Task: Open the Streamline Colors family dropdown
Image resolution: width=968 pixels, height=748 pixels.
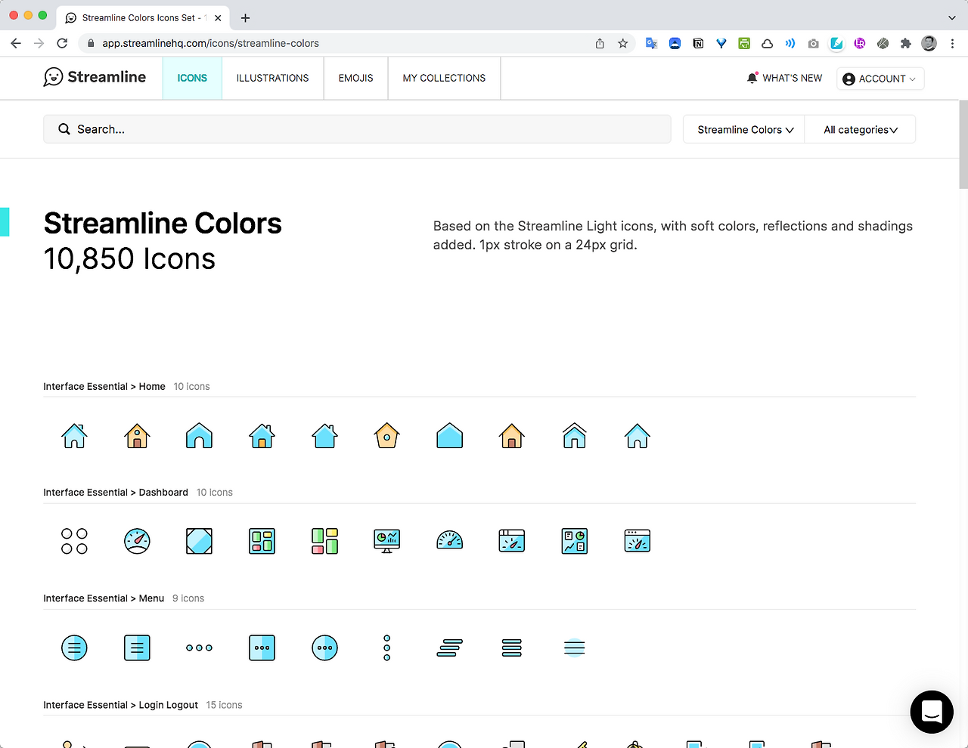Action: coord(745,129)
